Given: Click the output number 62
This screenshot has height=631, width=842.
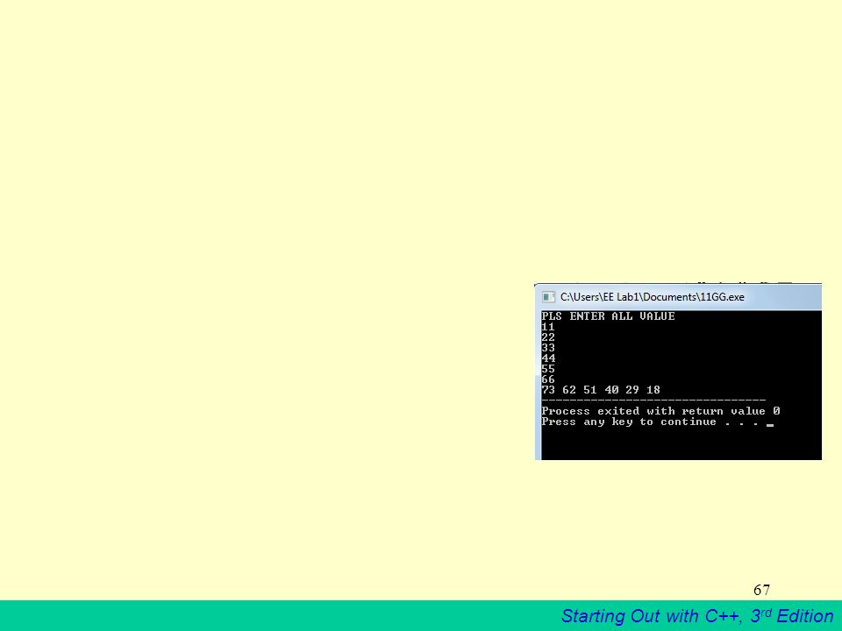Looking at the screenshot, I should click(x=568, y=390).
